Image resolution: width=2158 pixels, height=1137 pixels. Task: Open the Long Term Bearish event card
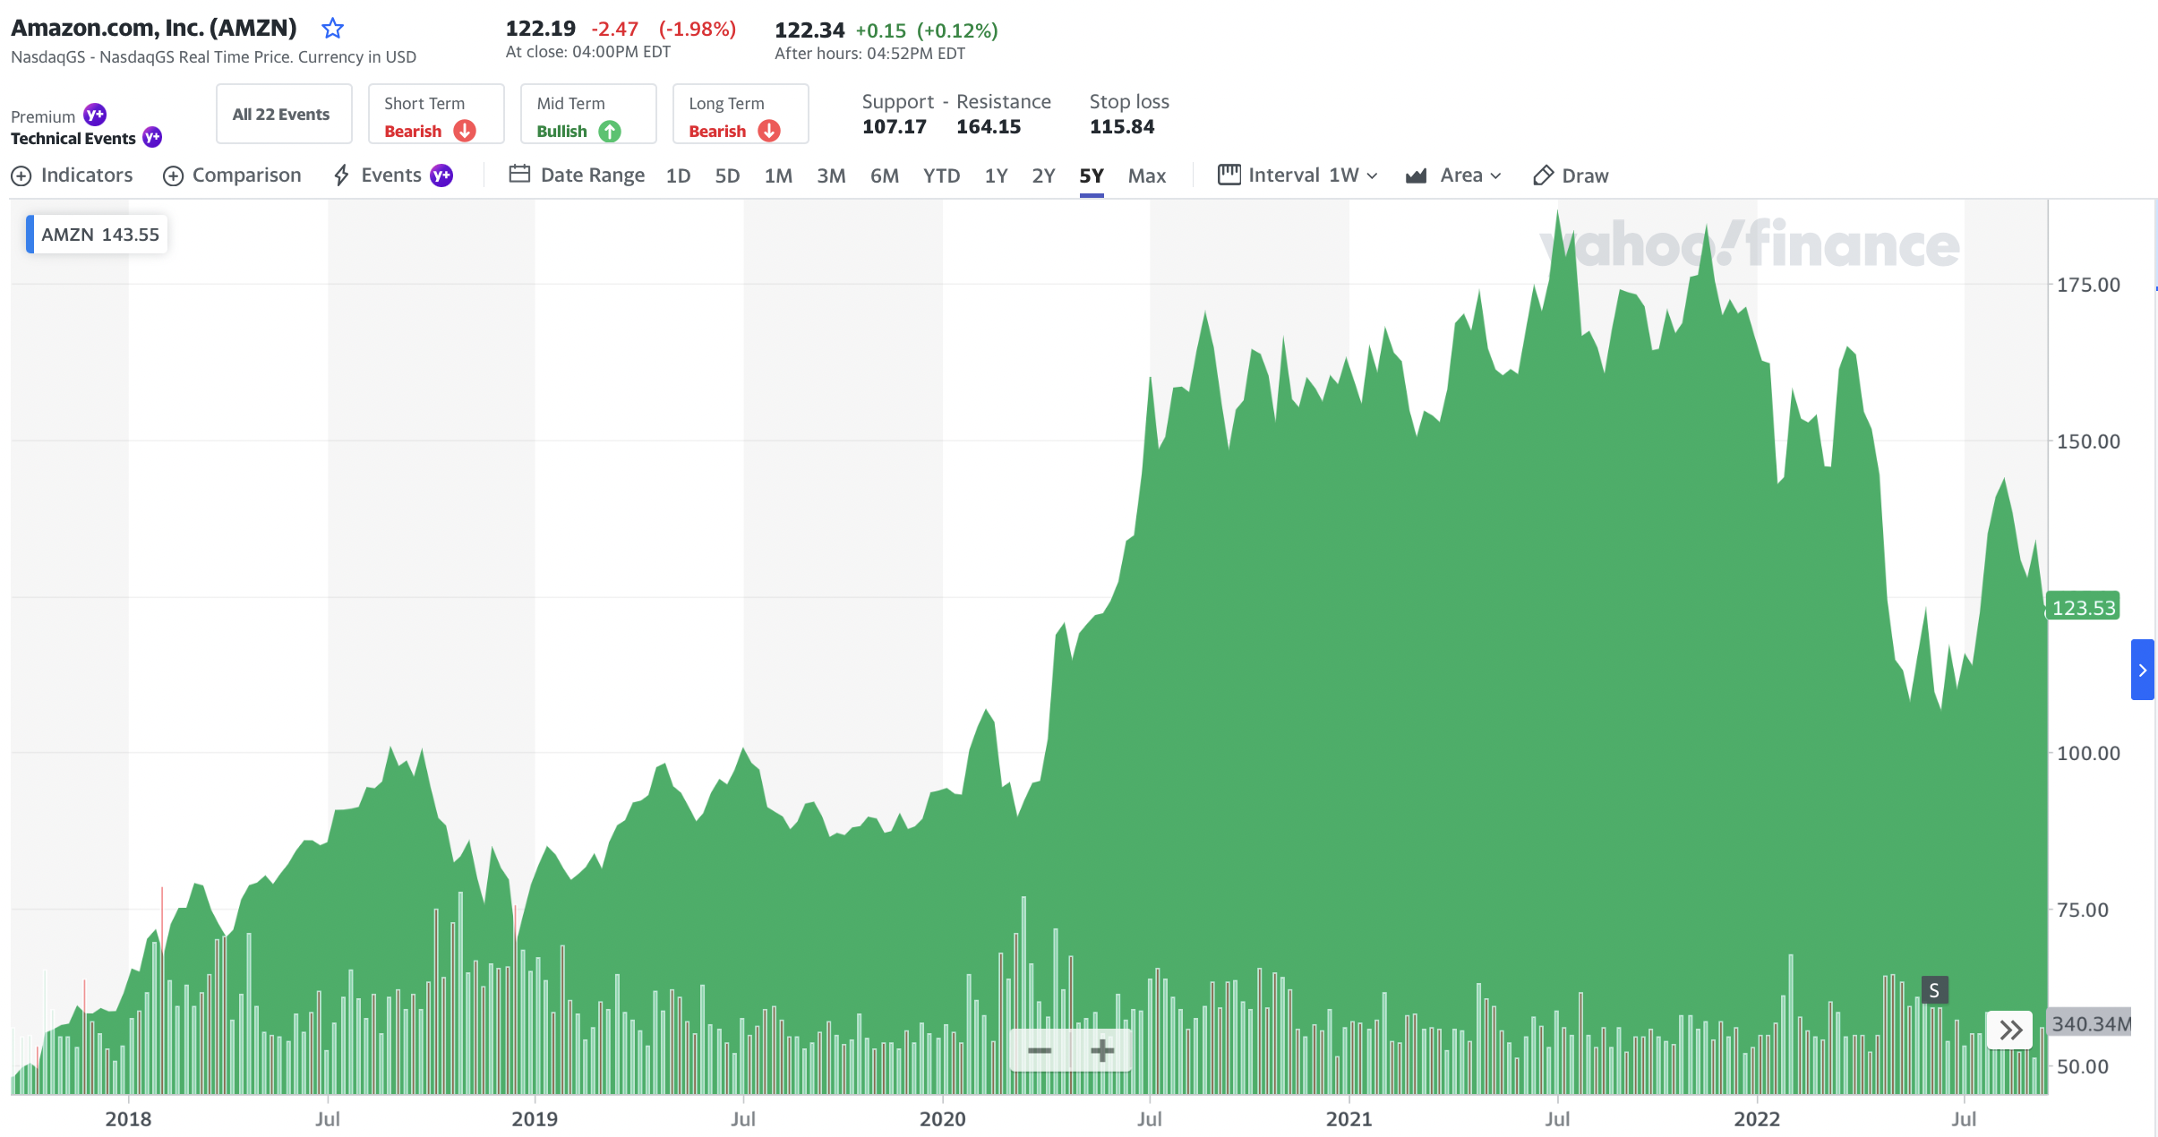(x=741, y=114)
